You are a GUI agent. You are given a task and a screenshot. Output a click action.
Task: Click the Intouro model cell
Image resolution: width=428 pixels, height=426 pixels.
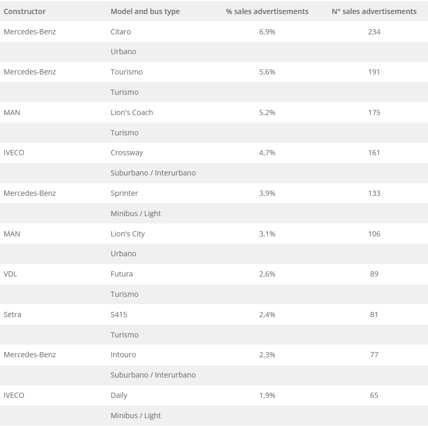[123, 355]
